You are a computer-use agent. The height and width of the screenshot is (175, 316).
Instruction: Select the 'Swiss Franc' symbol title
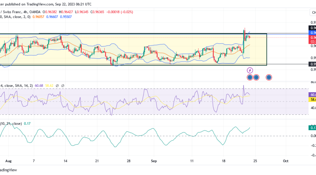[x=12, y=12]
